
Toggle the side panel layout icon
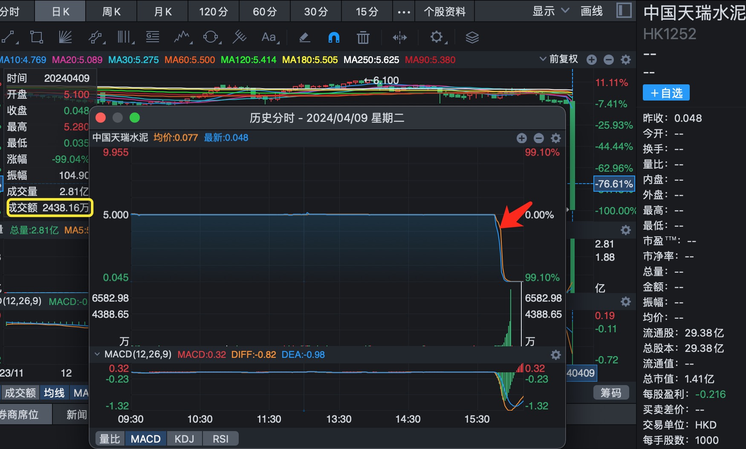tap(624, 11)
